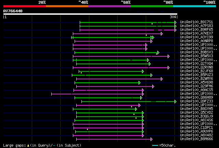The image size is (219, 148).
Task: Click the cyan ~100% legend color bar
Action: (x=194, y=6)
